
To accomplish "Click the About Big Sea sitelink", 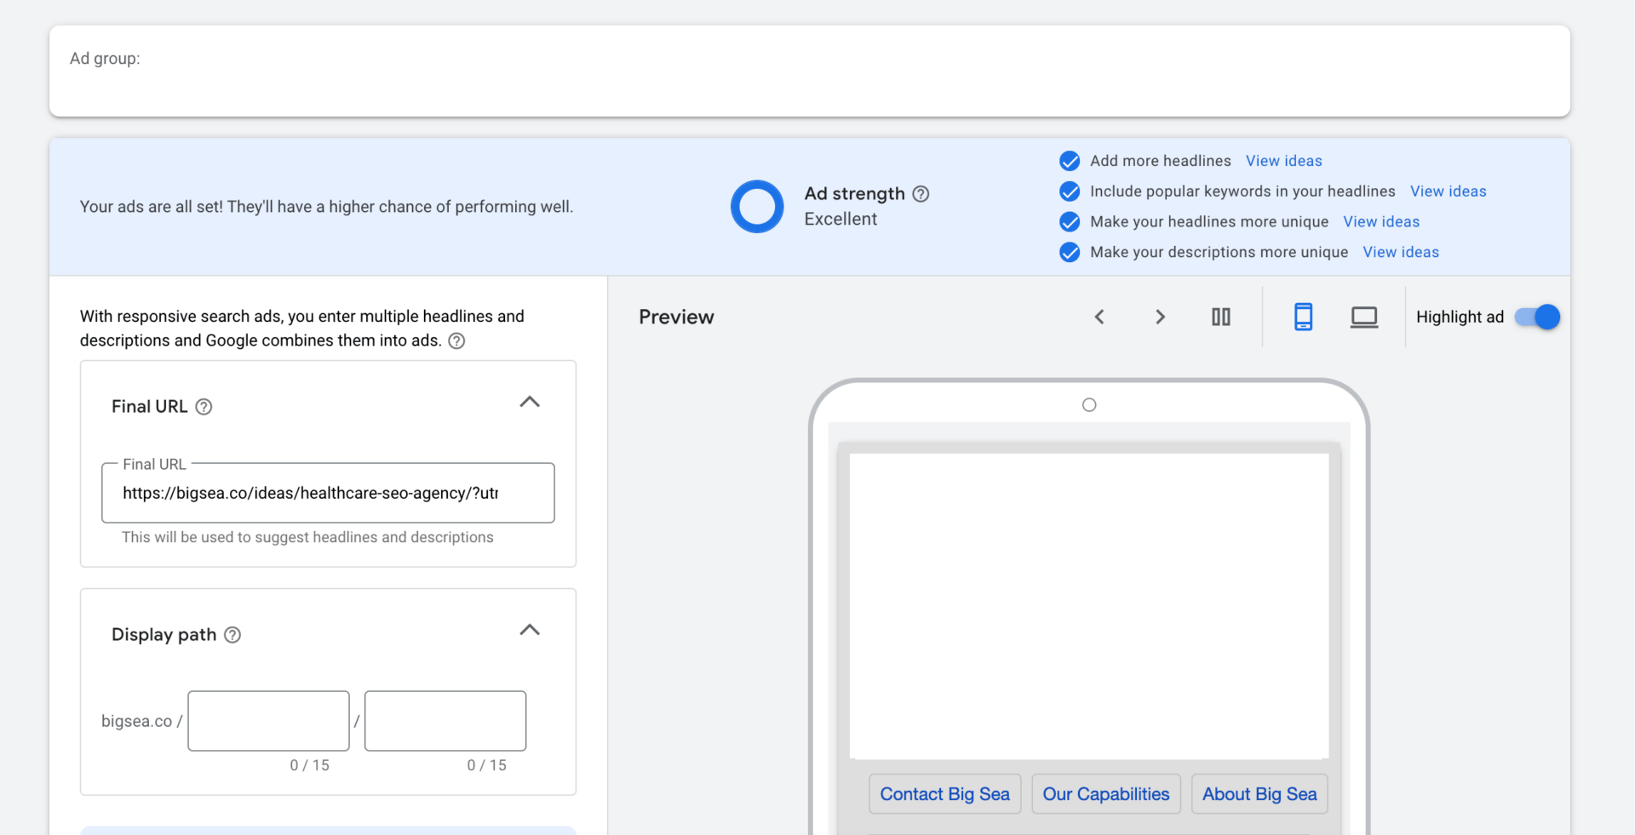I will [1259, 794].
